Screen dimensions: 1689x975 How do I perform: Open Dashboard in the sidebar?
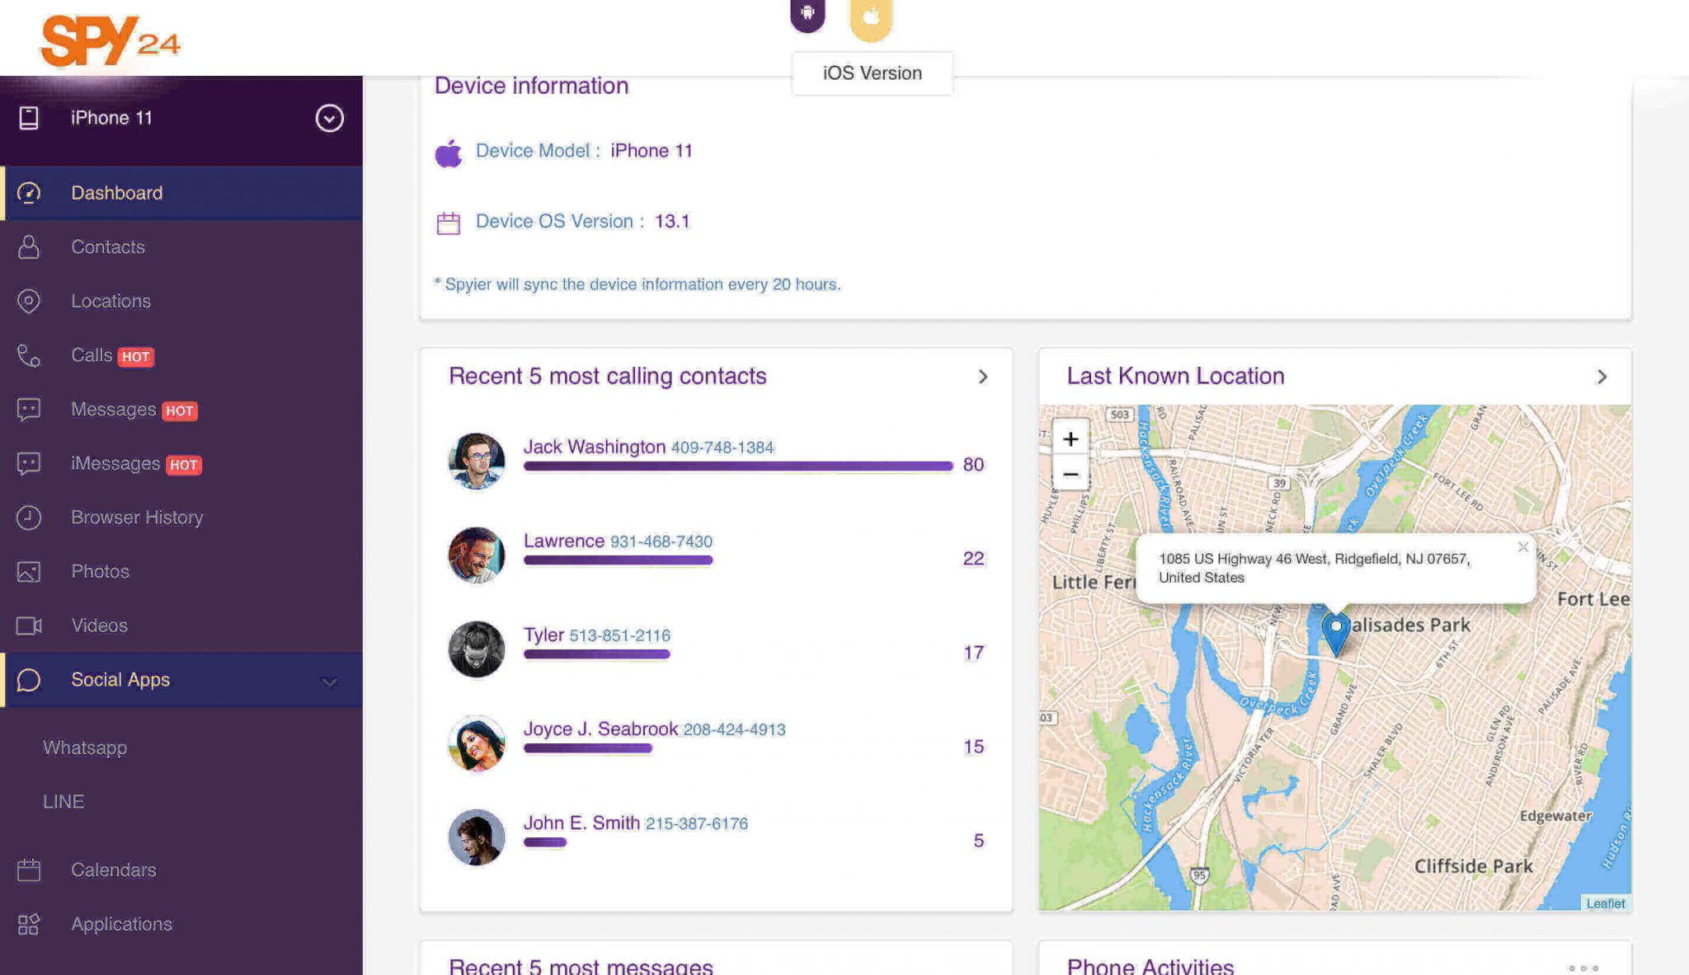point(181,193)
